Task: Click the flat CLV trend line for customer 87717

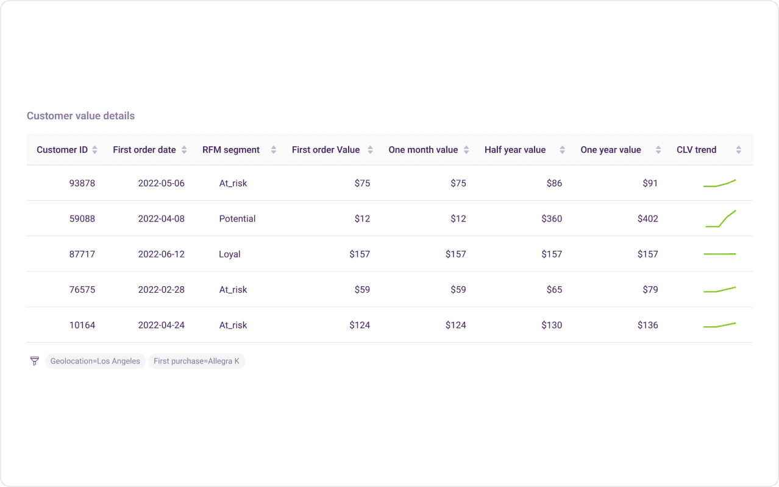Action: pyautogui.click(x=720, y=254)
